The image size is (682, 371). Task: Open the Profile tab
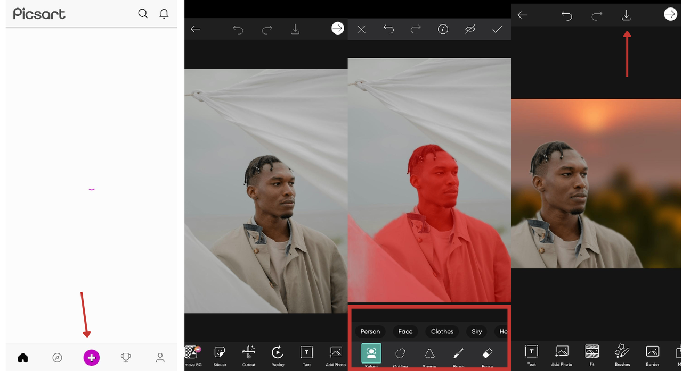(x=160, y=358)
